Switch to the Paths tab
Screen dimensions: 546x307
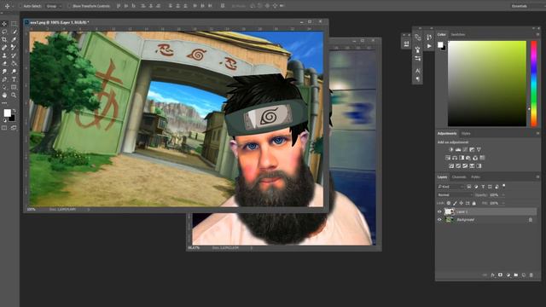point(476,177)
